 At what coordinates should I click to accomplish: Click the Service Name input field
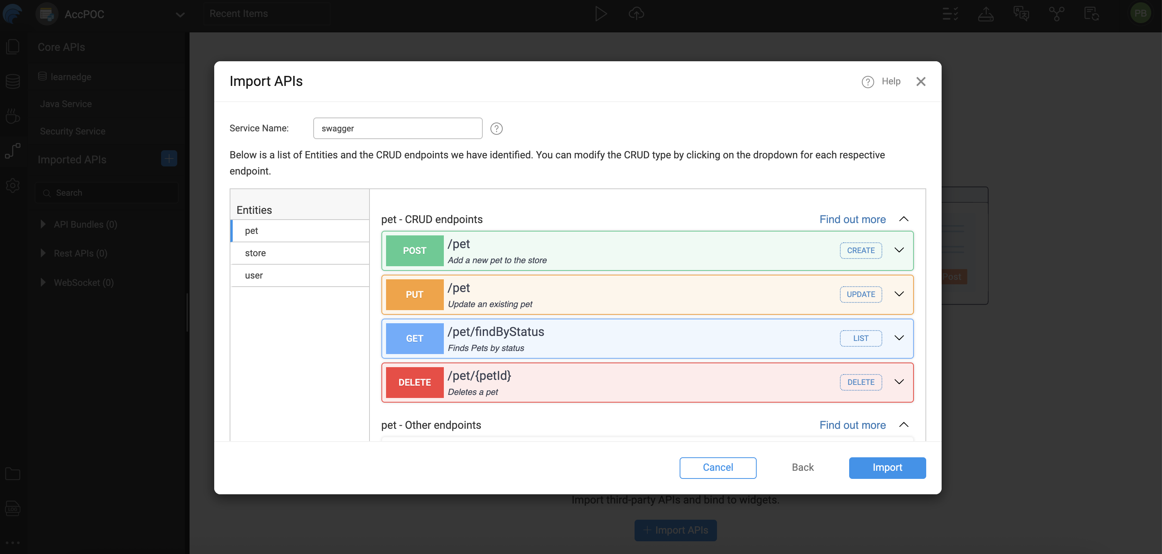(x=397, y=129)
